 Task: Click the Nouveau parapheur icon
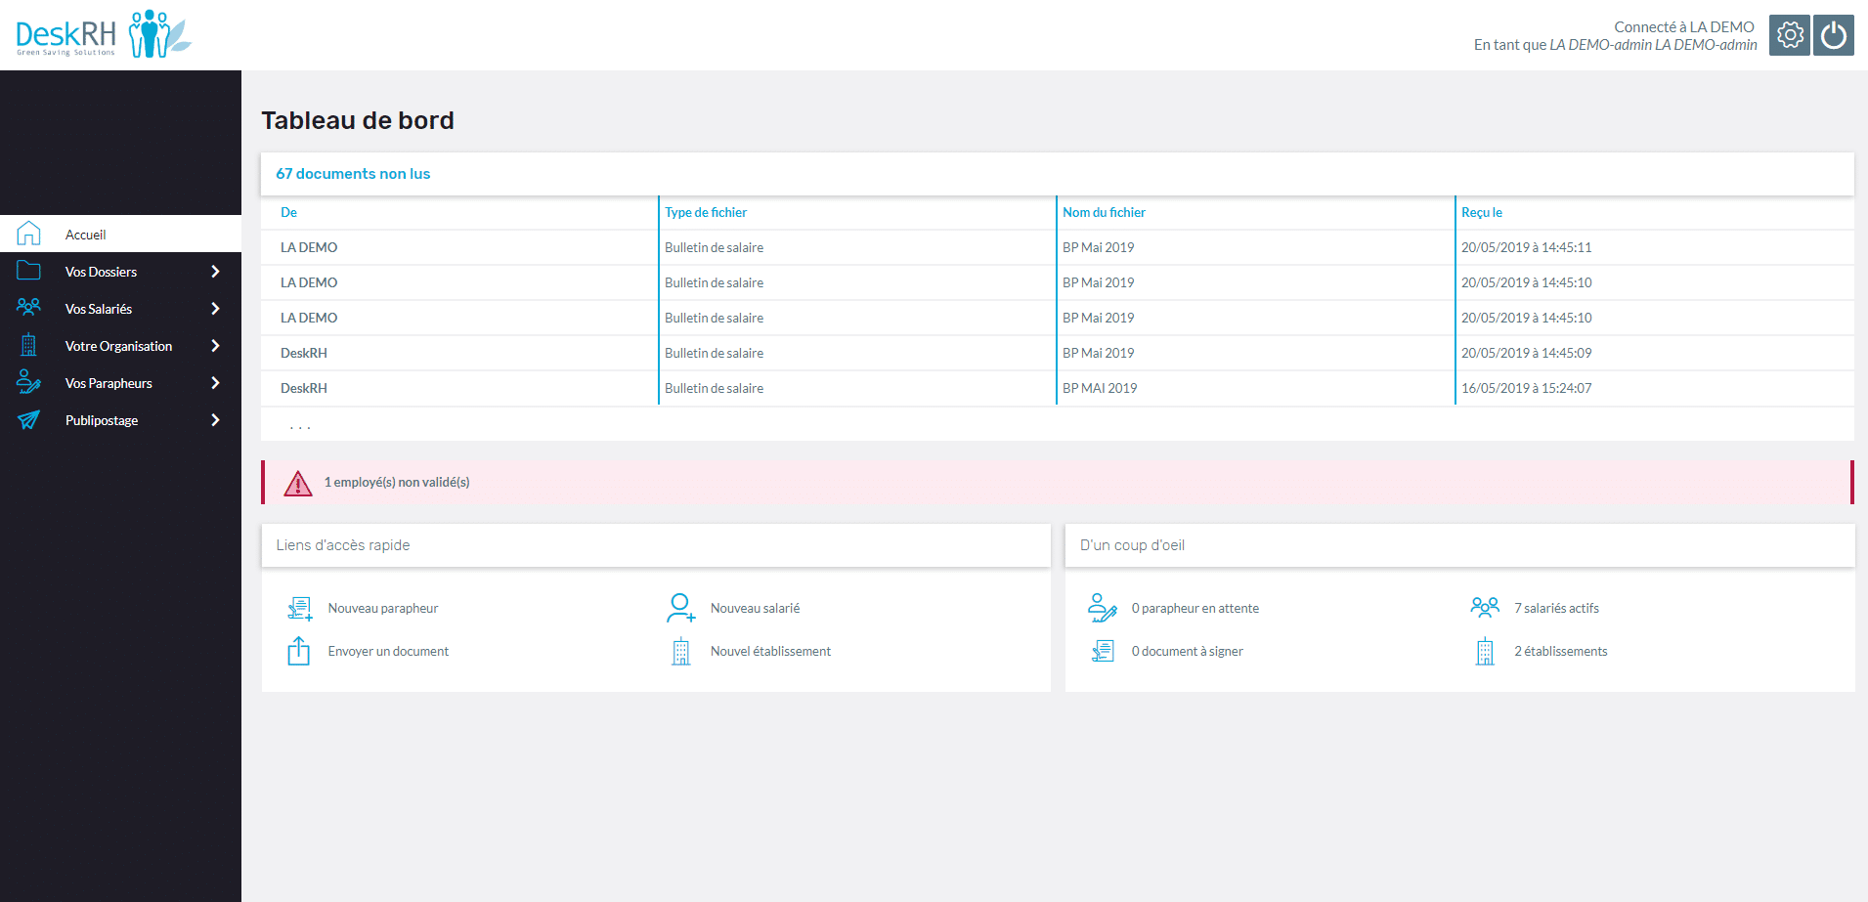pyautogui.click(x=300, y=609)
